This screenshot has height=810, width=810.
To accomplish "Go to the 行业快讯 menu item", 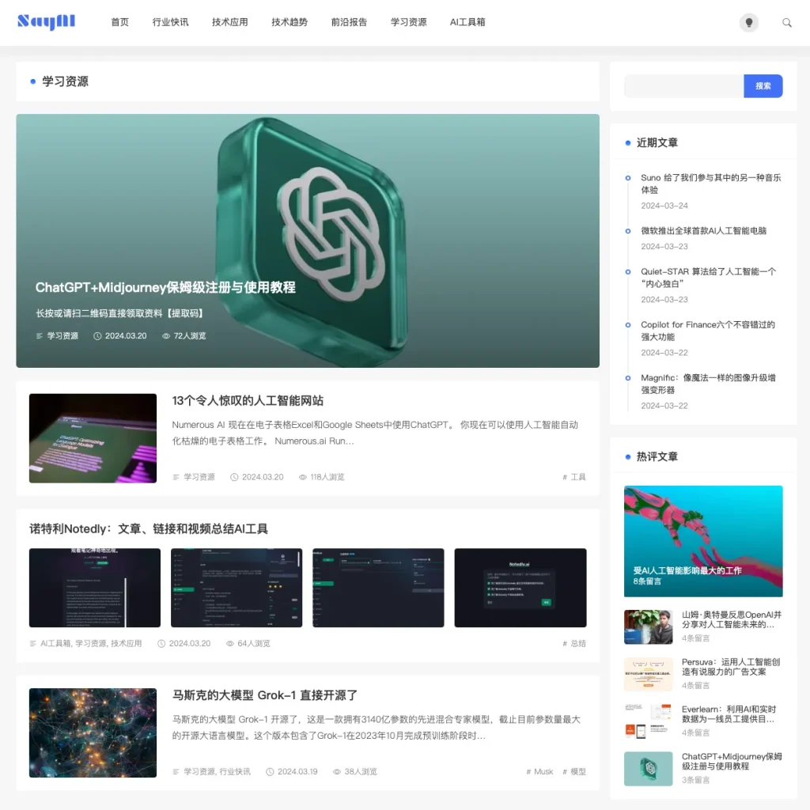I will click(170, 22).
